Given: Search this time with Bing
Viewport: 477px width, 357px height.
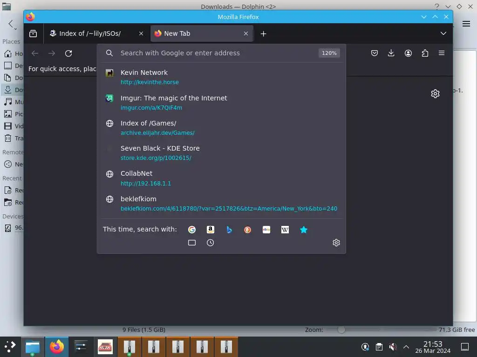Looking at the screenshot, I should (x=229, y=230).
